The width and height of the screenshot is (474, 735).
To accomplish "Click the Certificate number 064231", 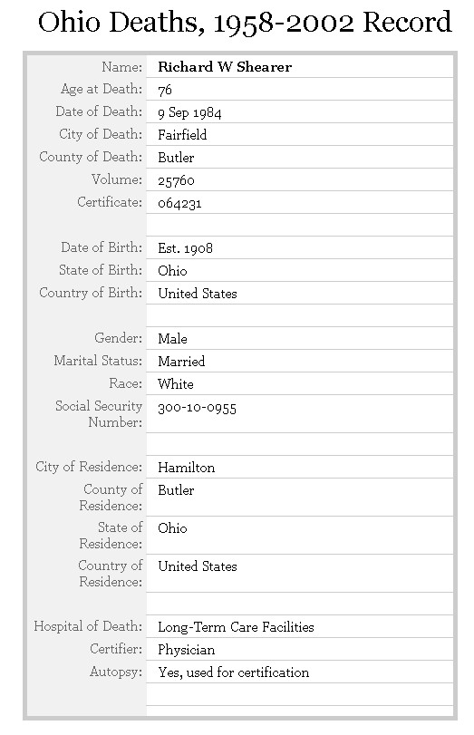I will point(179,203).
